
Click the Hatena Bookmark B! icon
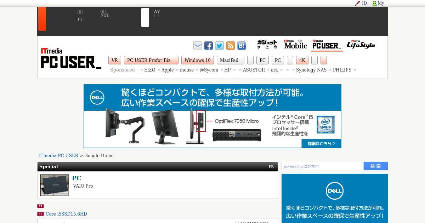[x=242, y=46]
